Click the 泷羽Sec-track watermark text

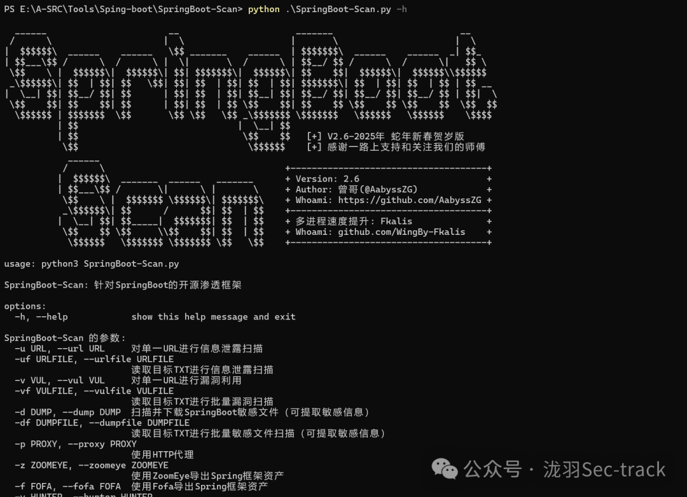(x=604, y=470)
